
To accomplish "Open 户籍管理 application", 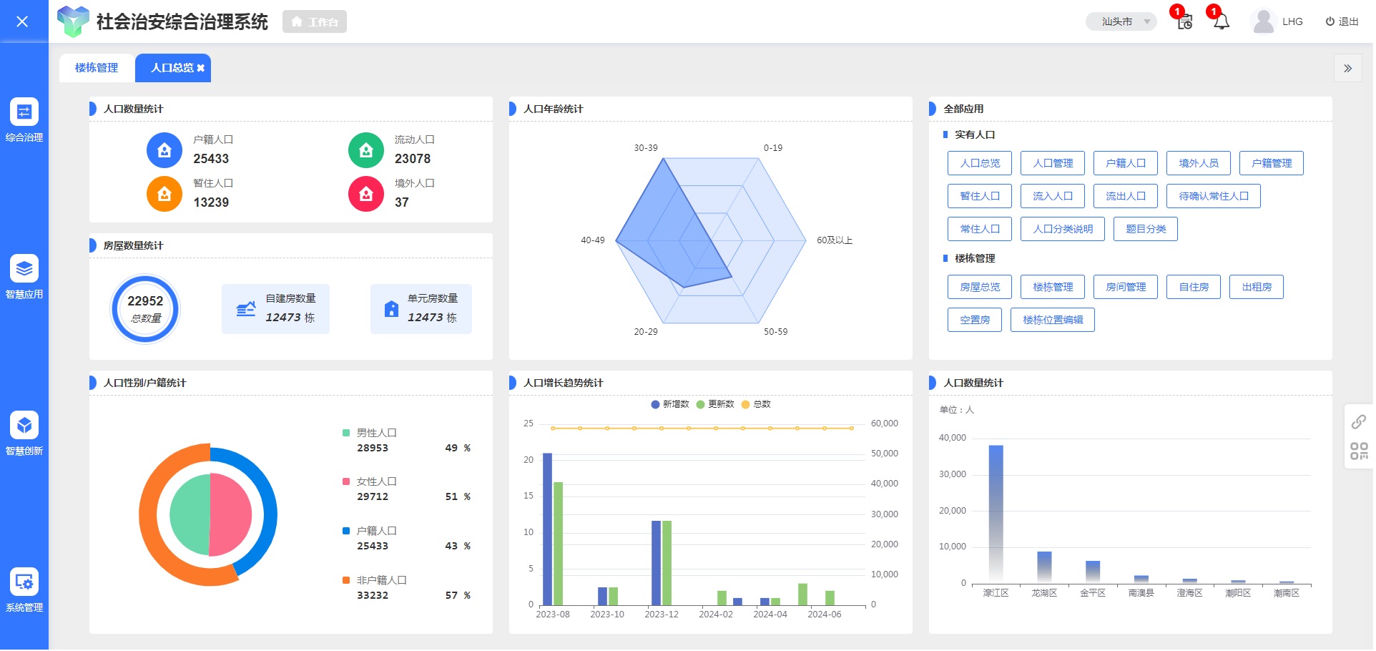I will click(x=1272, y=163).
